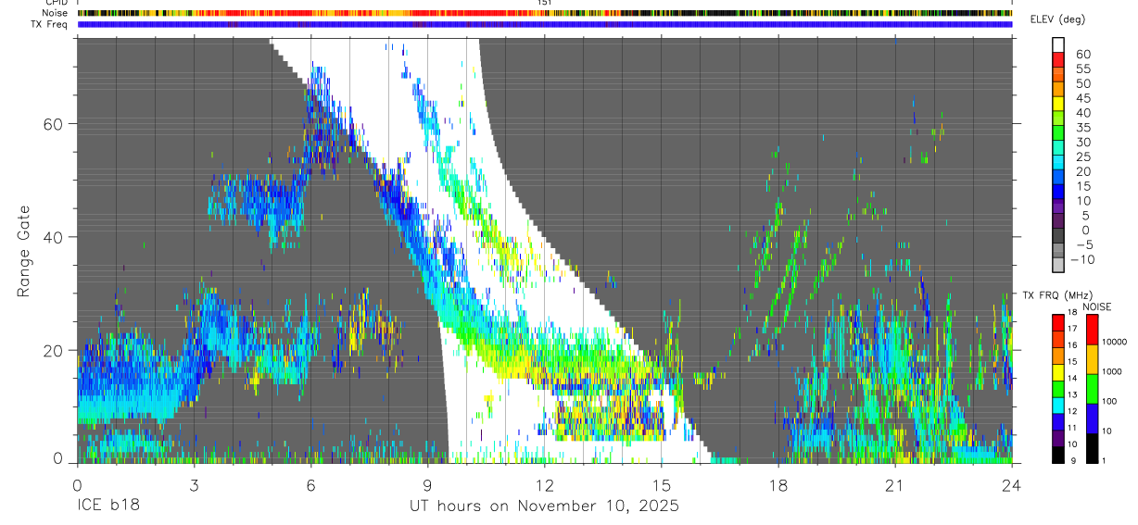
Task: Select the red top segment of NOISE bar
Action: (x=1092, y=329)
